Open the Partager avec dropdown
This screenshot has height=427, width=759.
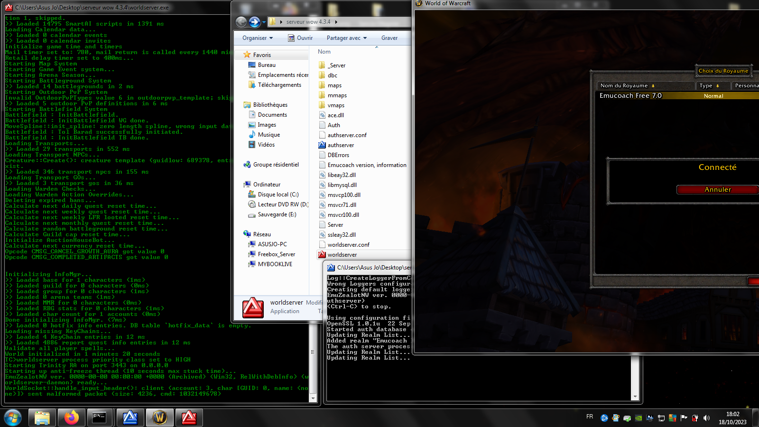click(347, 38)
